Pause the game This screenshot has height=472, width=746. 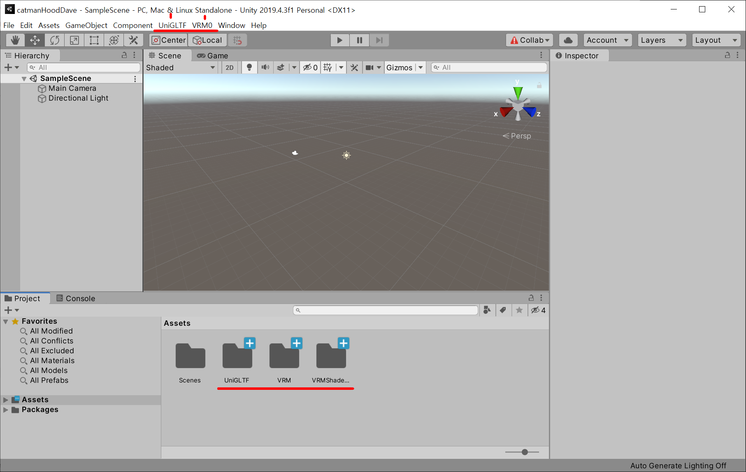point(360,40)
